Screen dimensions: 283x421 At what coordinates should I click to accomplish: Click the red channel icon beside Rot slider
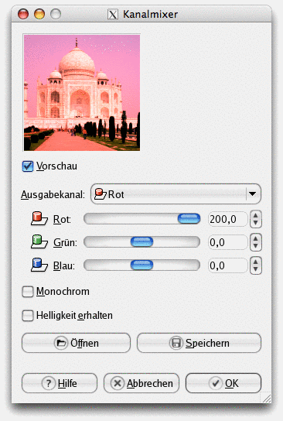(x=39, y=218)
